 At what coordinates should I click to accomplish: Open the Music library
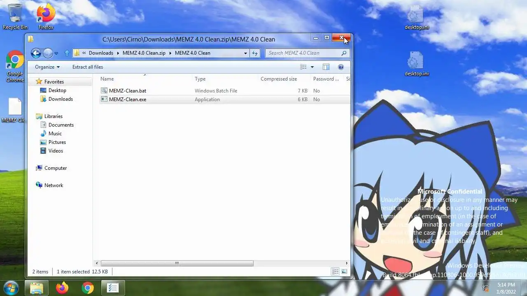[55, 134]
